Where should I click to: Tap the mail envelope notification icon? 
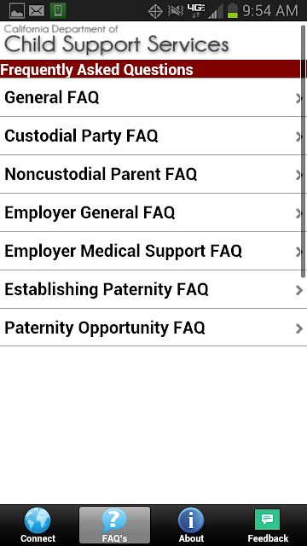[x=37, y=11]
